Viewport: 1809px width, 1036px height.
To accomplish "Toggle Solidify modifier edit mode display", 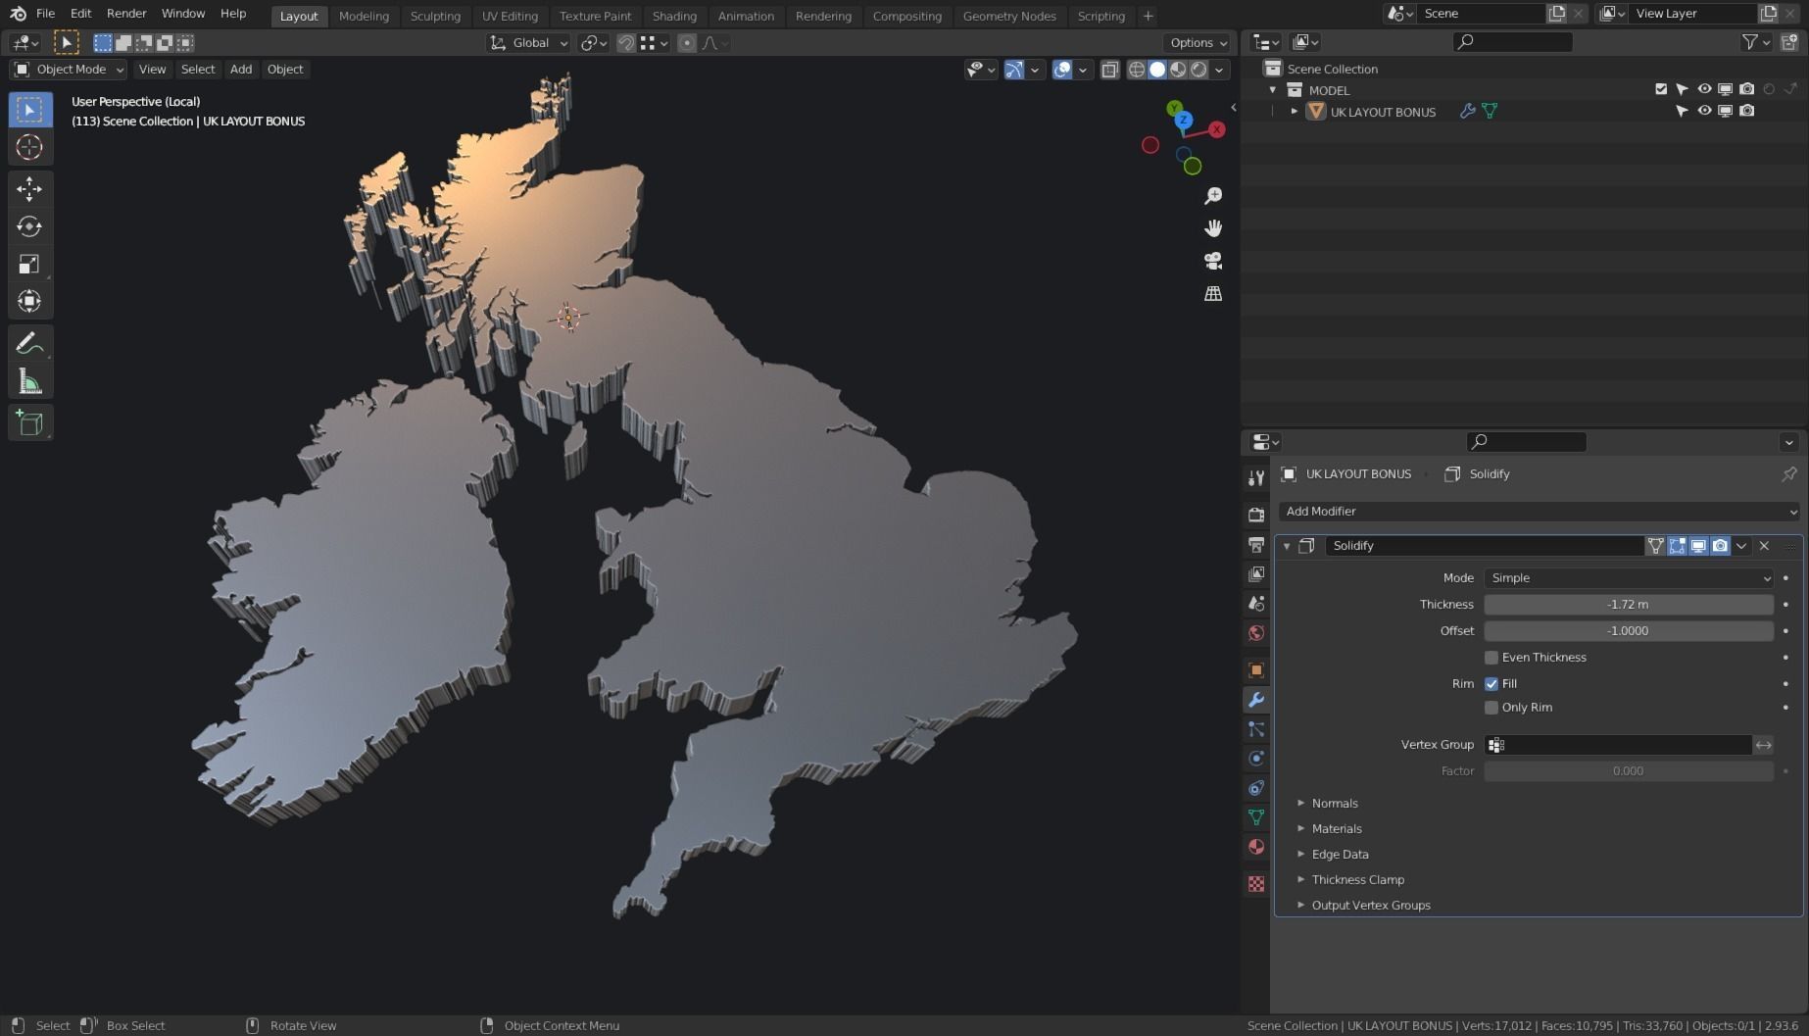I will click(1677, 546).
